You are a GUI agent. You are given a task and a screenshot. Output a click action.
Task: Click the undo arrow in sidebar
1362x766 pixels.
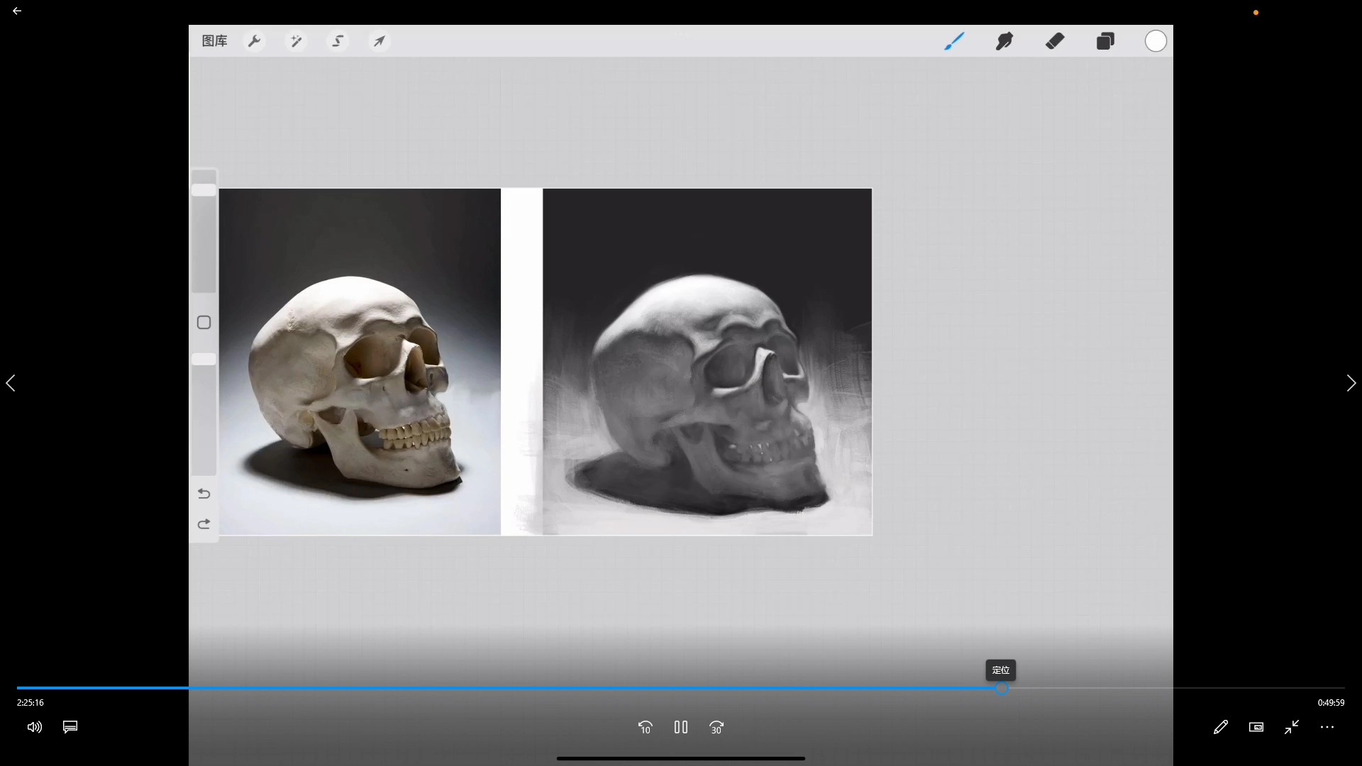click(204, 494)
